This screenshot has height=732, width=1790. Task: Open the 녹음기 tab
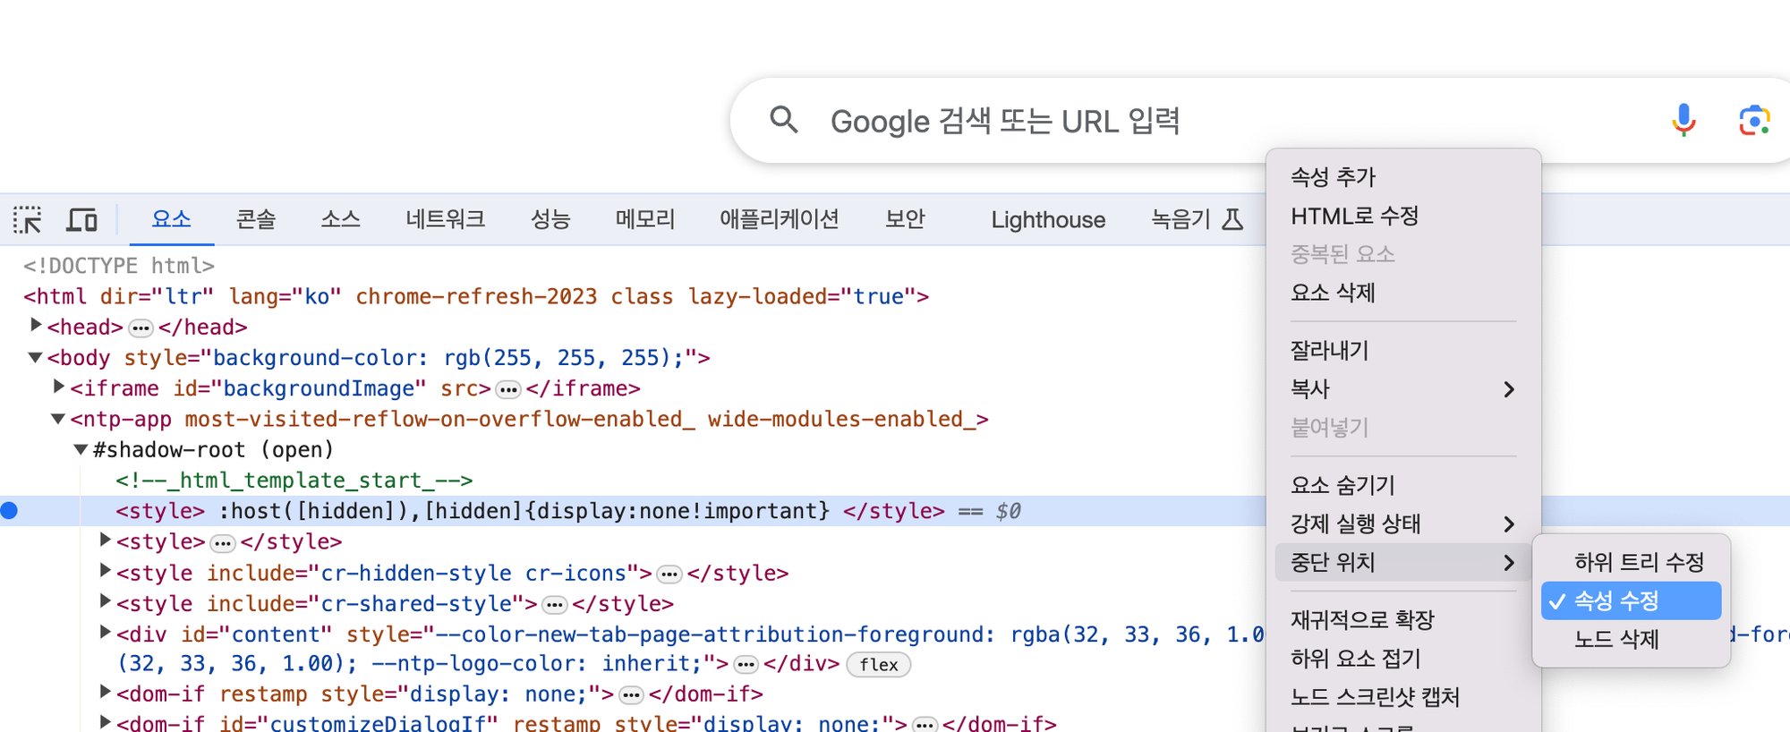(1197, 219)
